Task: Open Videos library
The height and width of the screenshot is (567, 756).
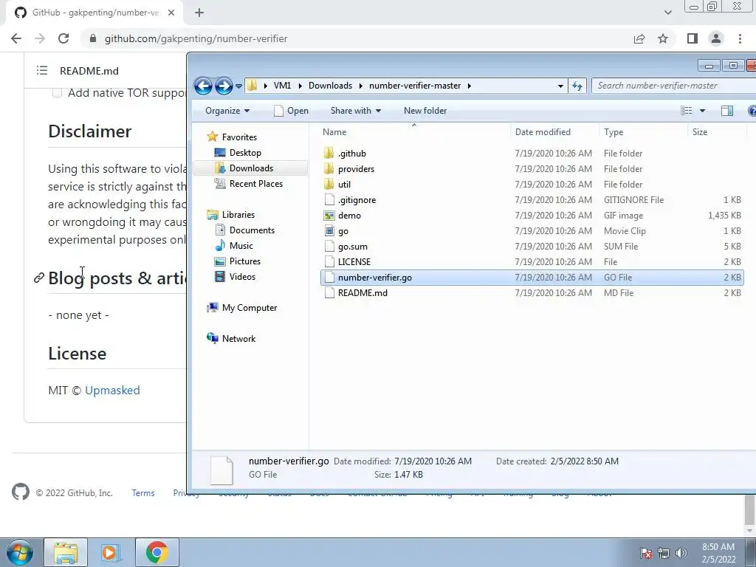Action: pyautogui.click(x=242, y=277)
